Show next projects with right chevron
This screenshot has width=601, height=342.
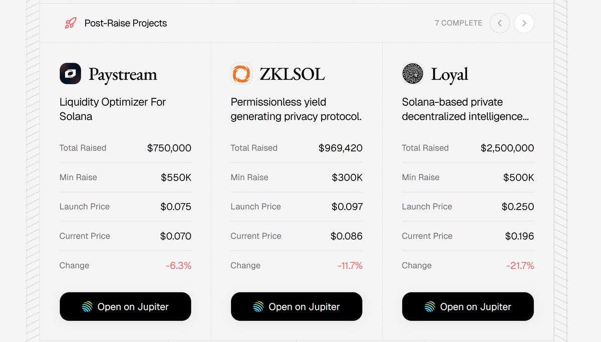point(524,23)
